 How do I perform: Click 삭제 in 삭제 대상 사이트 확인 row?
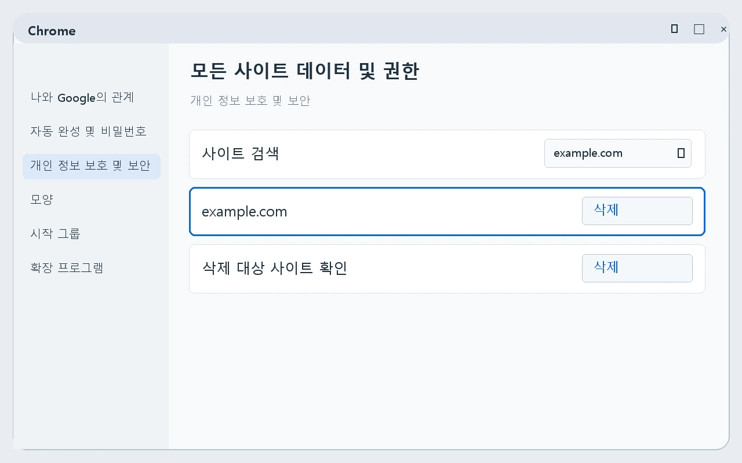pyautogui.click(x=637, y=268)
